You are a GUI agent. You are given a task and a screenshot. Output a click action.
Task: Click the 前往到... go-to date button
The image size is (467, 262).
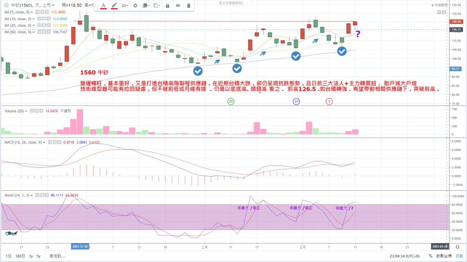pyautogui.click(x=57, y=256)
